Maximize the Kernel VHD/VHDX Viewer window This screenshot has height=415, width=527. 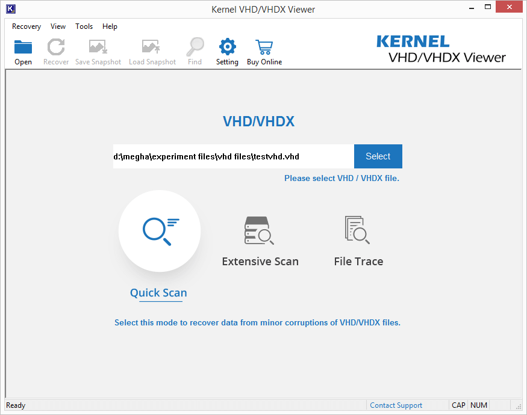click(488, 7)
